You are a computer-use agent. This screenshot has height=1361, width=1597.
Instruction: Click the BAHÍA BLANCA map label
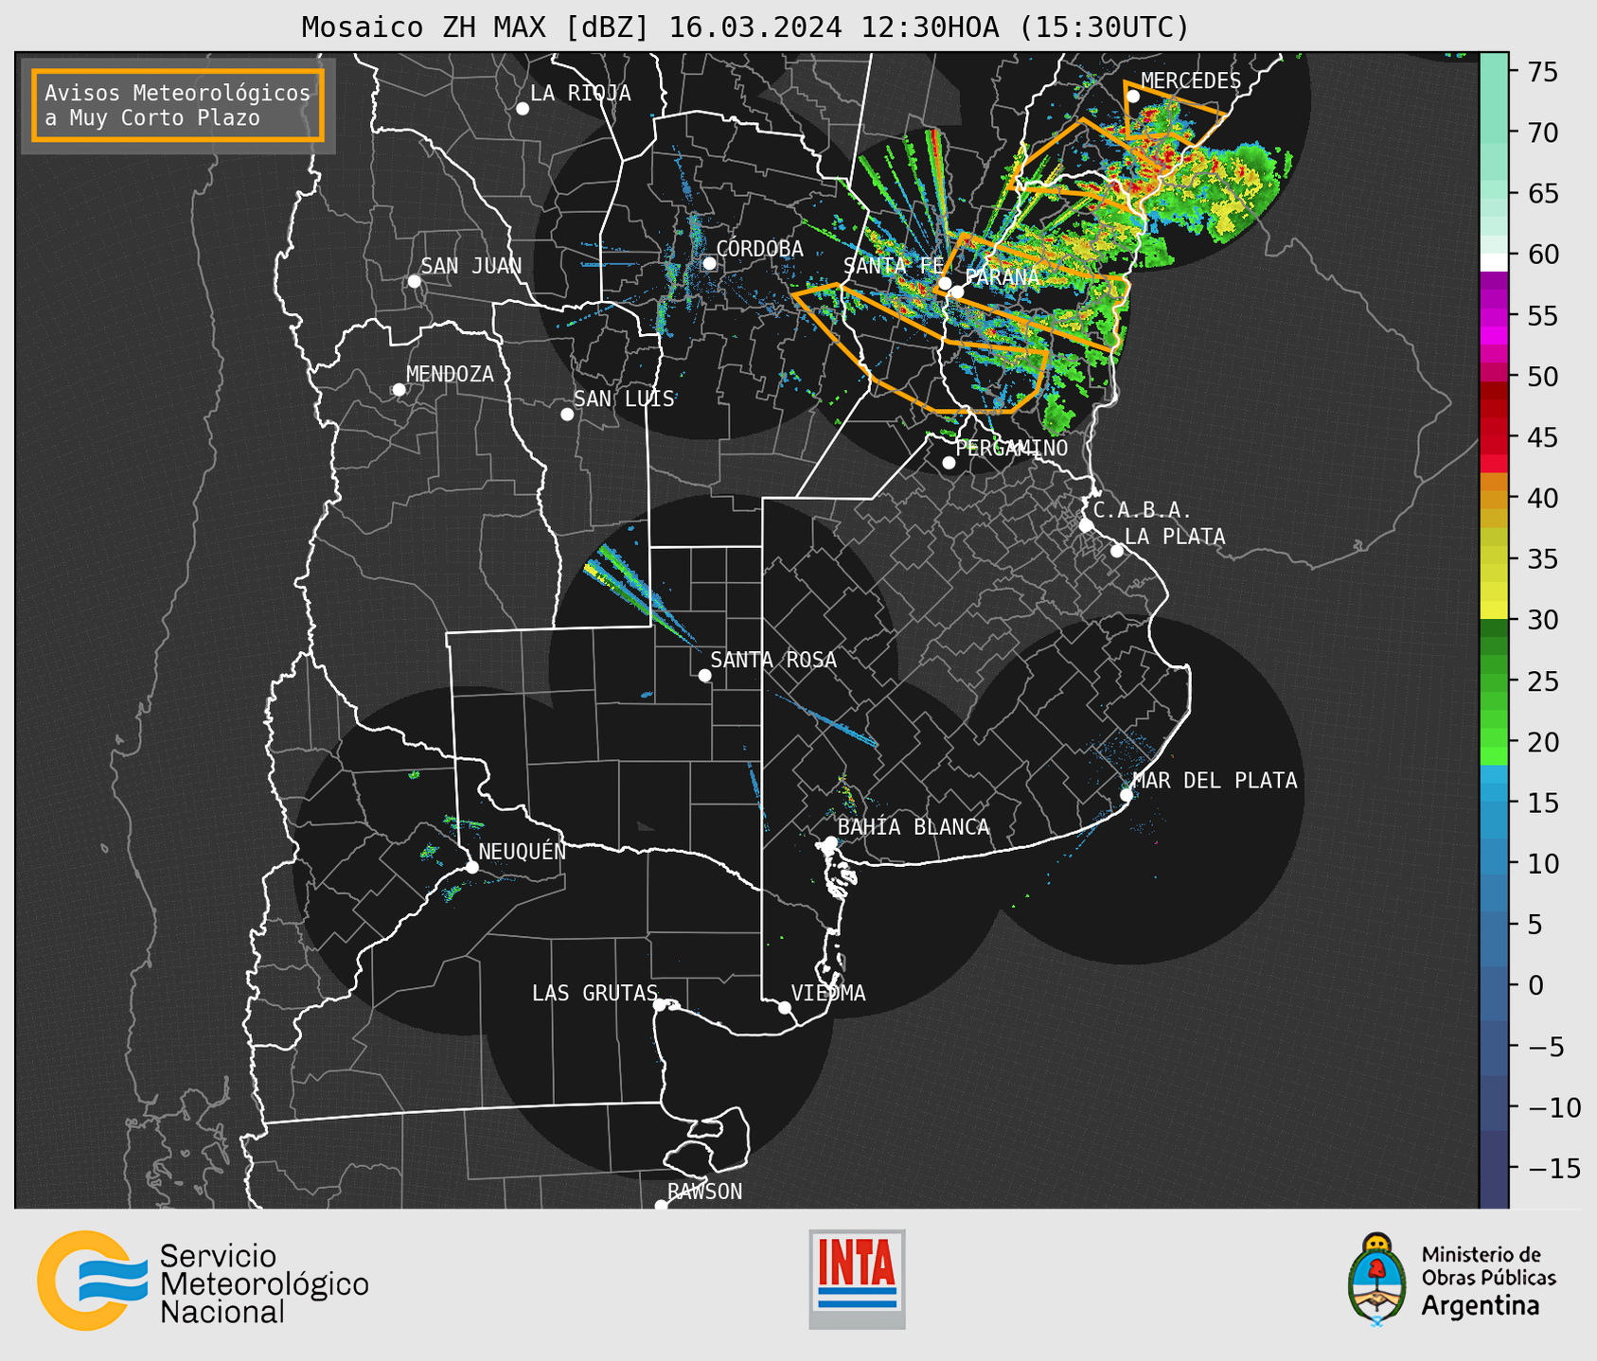[914, 827]
